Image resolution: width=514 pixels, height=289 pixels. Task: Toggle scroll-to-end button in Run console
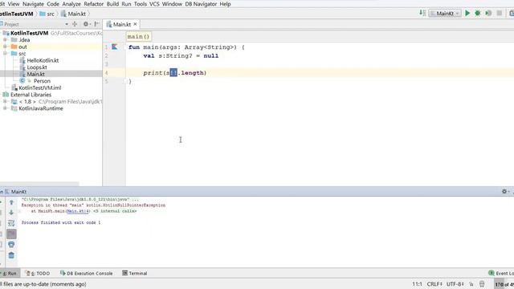11,234
